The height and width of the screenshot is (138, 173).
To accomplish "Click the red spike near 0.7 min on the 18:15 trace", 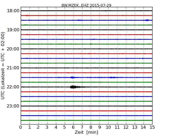I will [27, 15].
